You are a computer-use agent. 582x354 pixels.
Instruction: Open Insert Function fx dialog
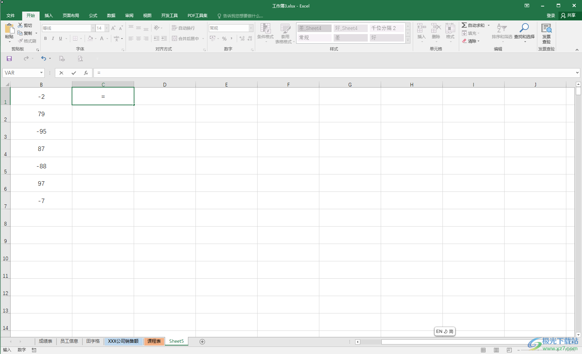(86, 73)
